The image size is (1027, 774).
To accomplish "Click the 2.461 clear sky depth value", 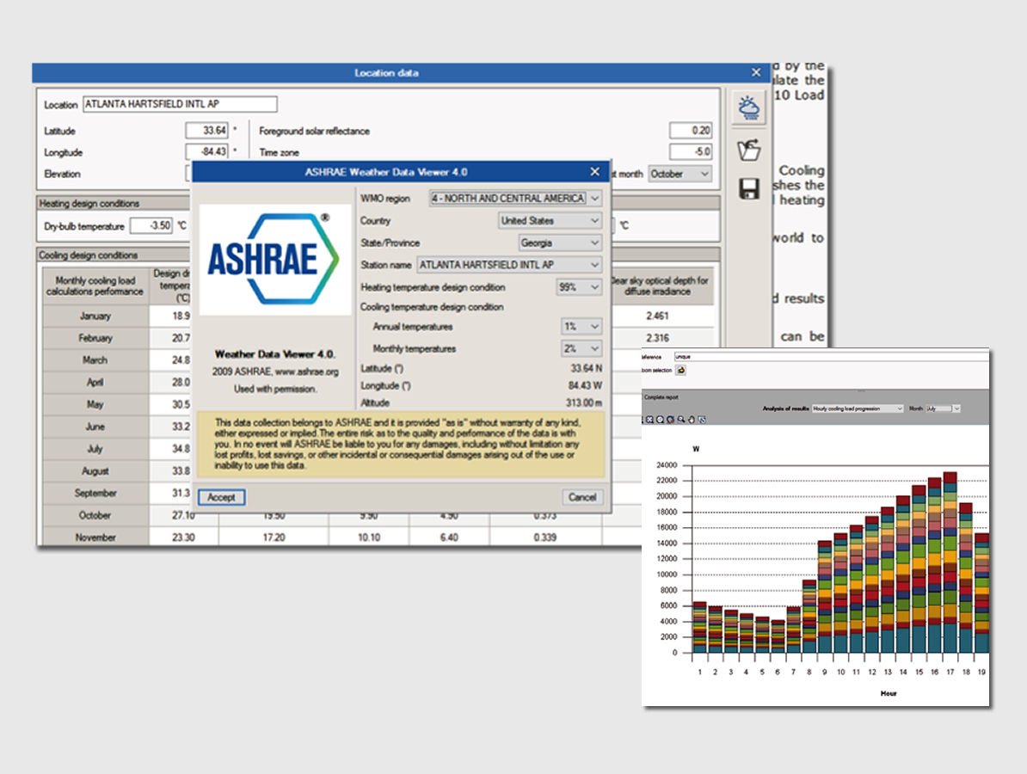I will click(x=658, y=316).
